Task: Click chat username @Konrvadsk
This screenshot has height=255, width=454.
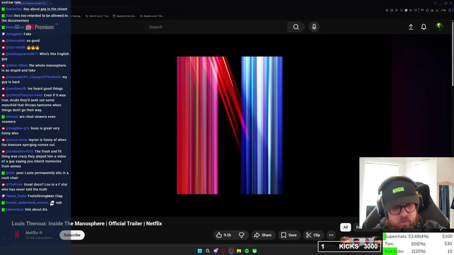Action: (16, 41)
